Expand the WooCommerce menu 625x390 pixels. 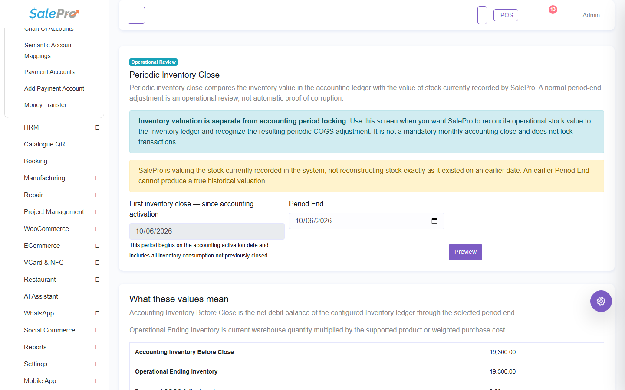(62, 229)
